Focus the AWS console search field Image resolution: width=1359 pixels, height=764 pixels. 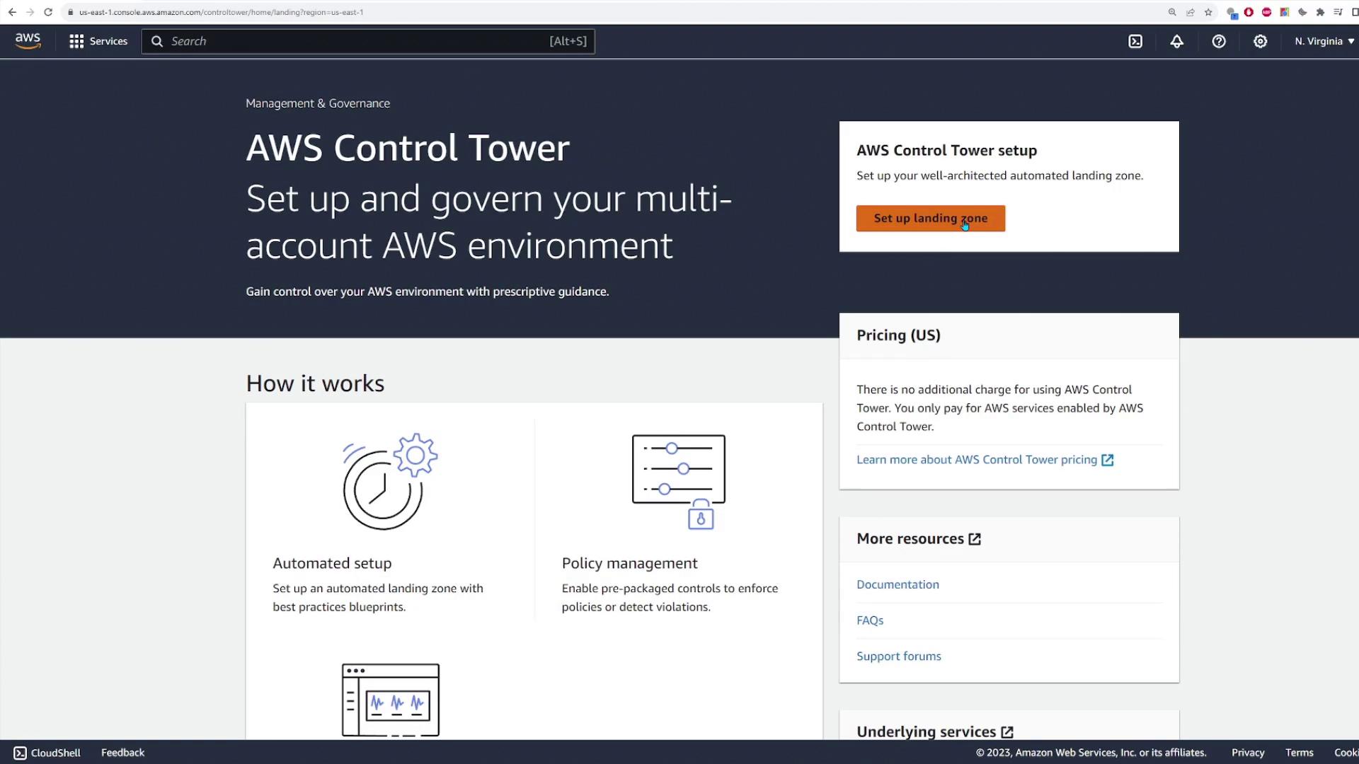[368, 41]
